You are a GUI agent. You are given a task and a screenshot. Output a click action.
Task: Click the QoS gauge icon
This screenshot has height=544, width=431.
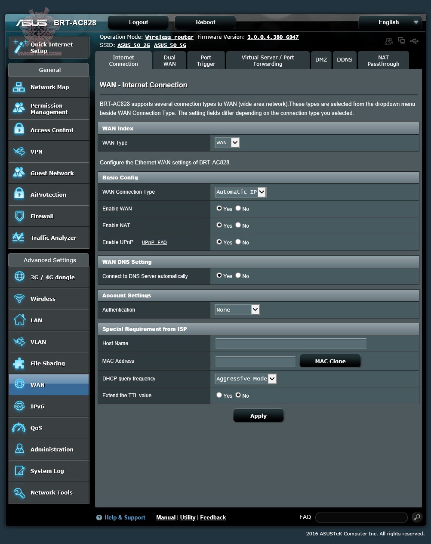19,428
